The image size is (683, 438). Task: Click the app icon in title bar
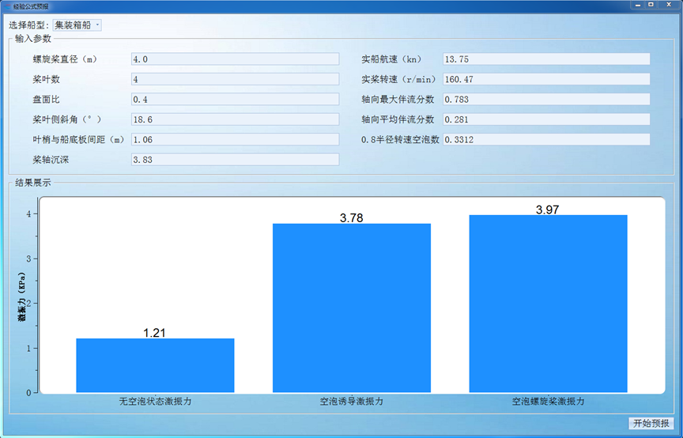pyautogui.click(x=6, y=5)
